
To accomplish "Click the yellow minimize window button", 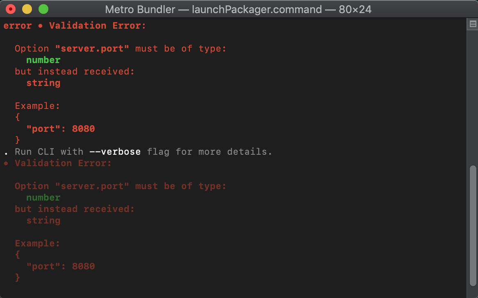I will (x=27, y=9).
